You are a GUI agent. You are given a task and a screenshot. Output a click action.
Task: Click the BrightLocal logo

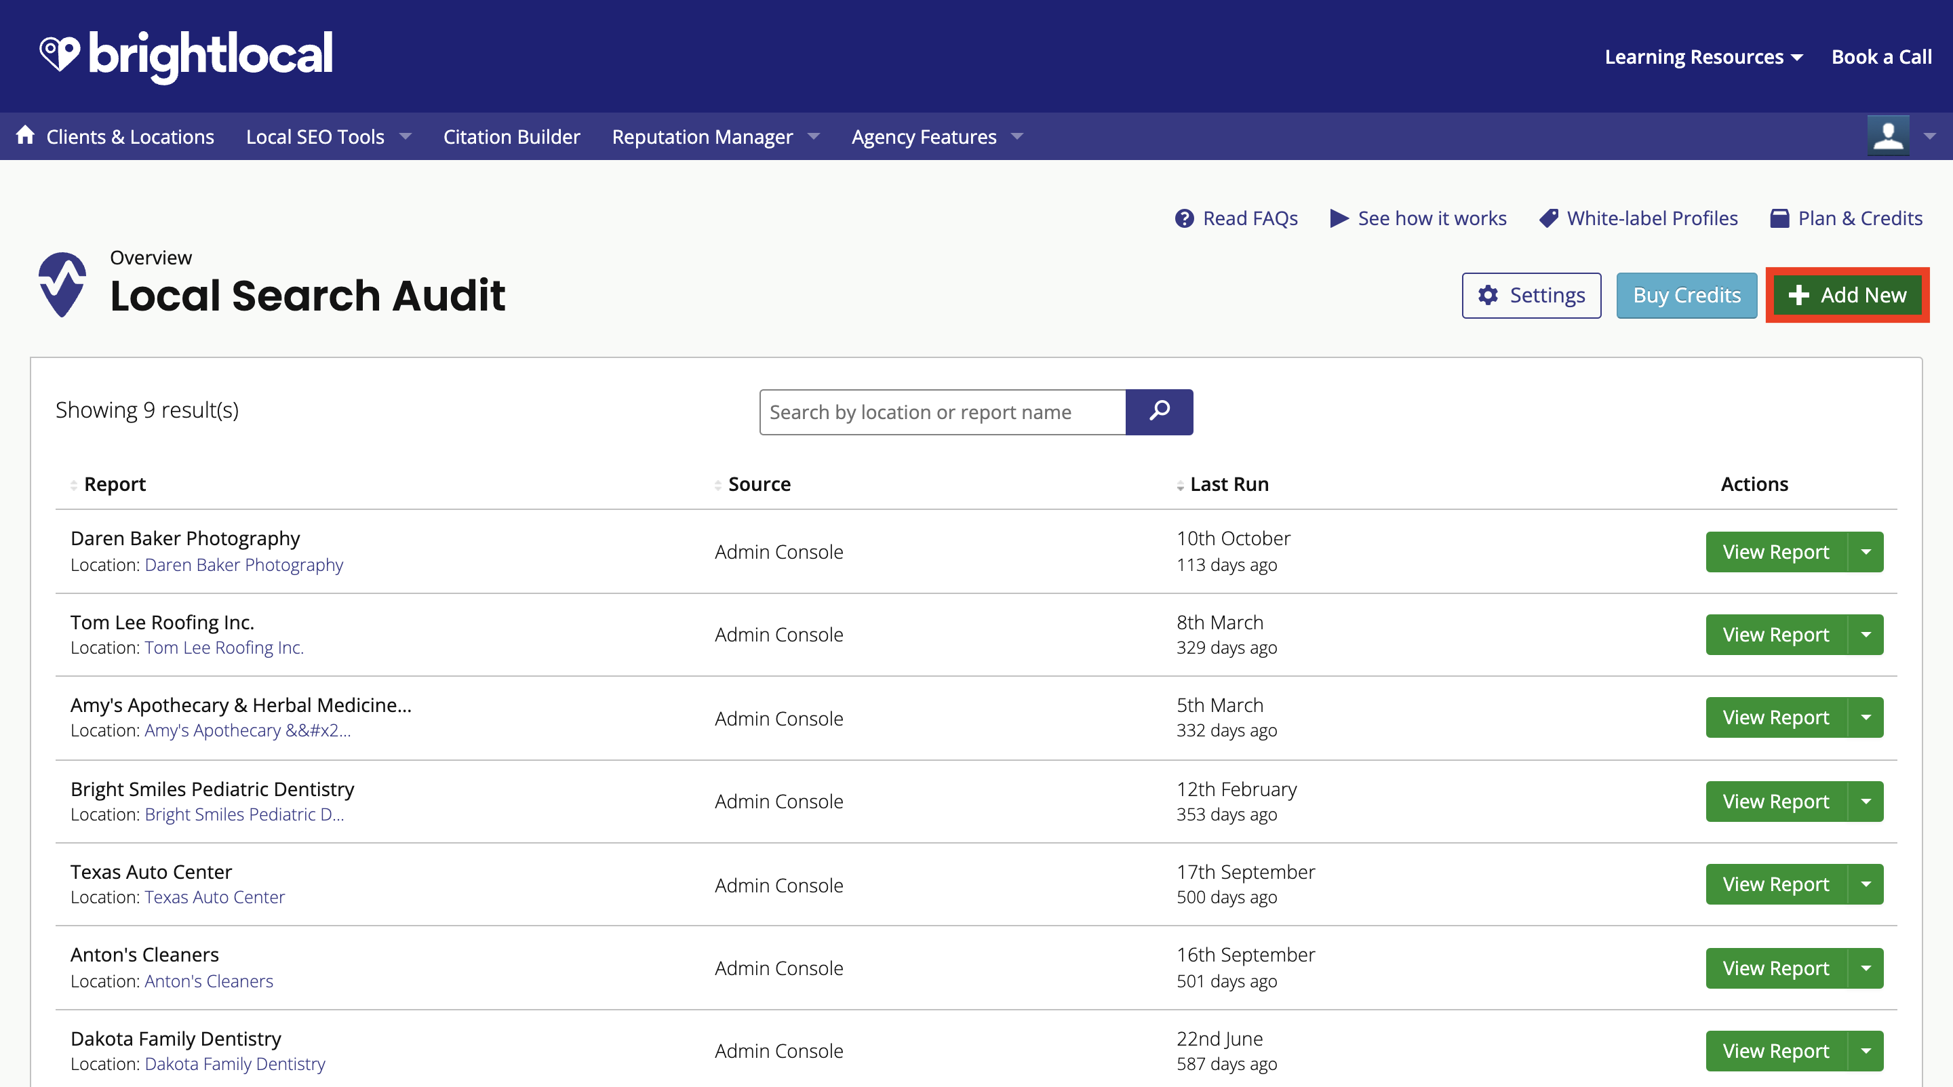click(x=186, y=56)
